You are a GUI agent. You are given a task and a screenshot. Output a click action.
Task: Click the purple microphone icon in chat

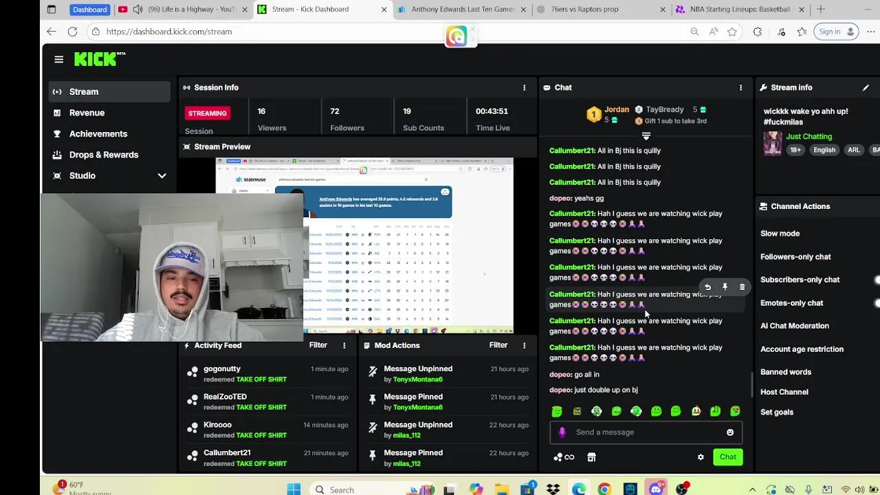pyautogui.click(x=562, y=432)
